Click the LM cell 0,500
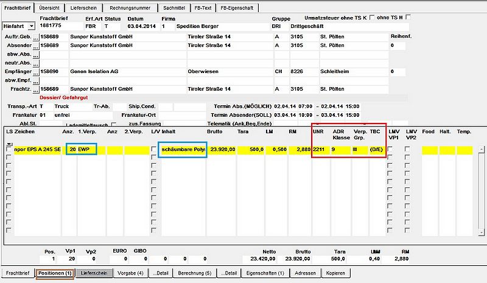 point(276,150)
